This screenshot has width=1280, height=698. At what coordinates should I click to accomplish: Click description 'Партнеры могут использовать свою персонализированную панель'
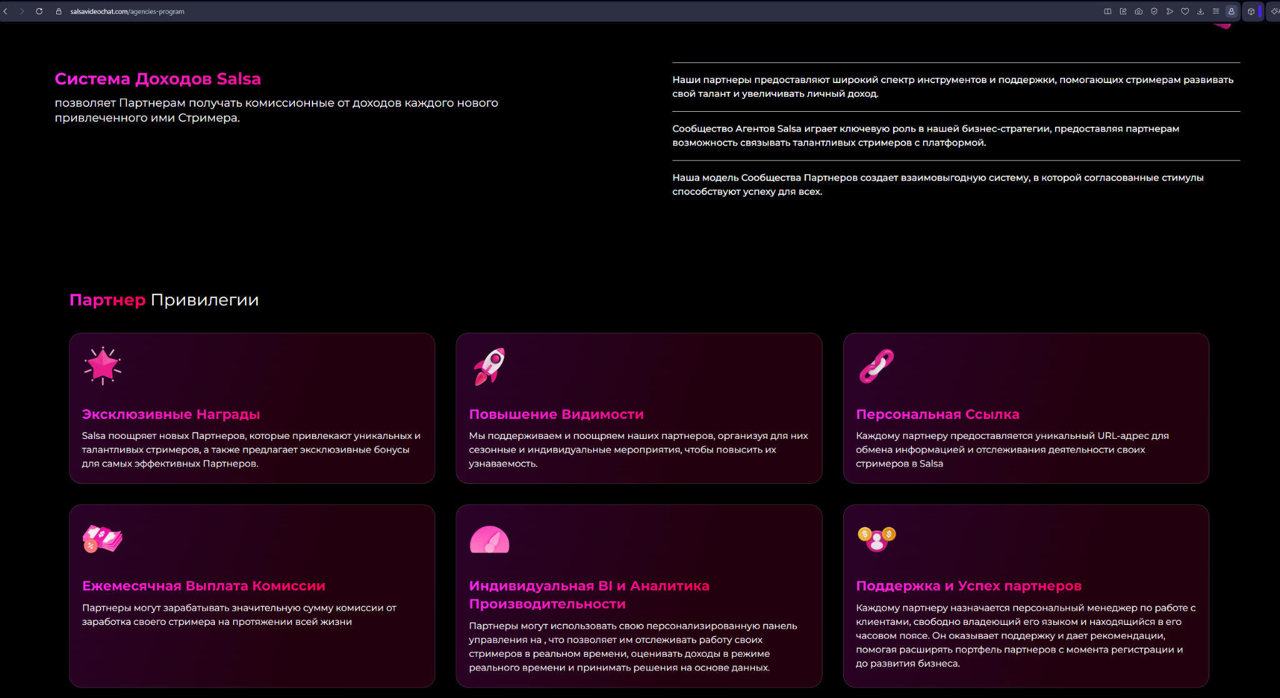point(633,647)
